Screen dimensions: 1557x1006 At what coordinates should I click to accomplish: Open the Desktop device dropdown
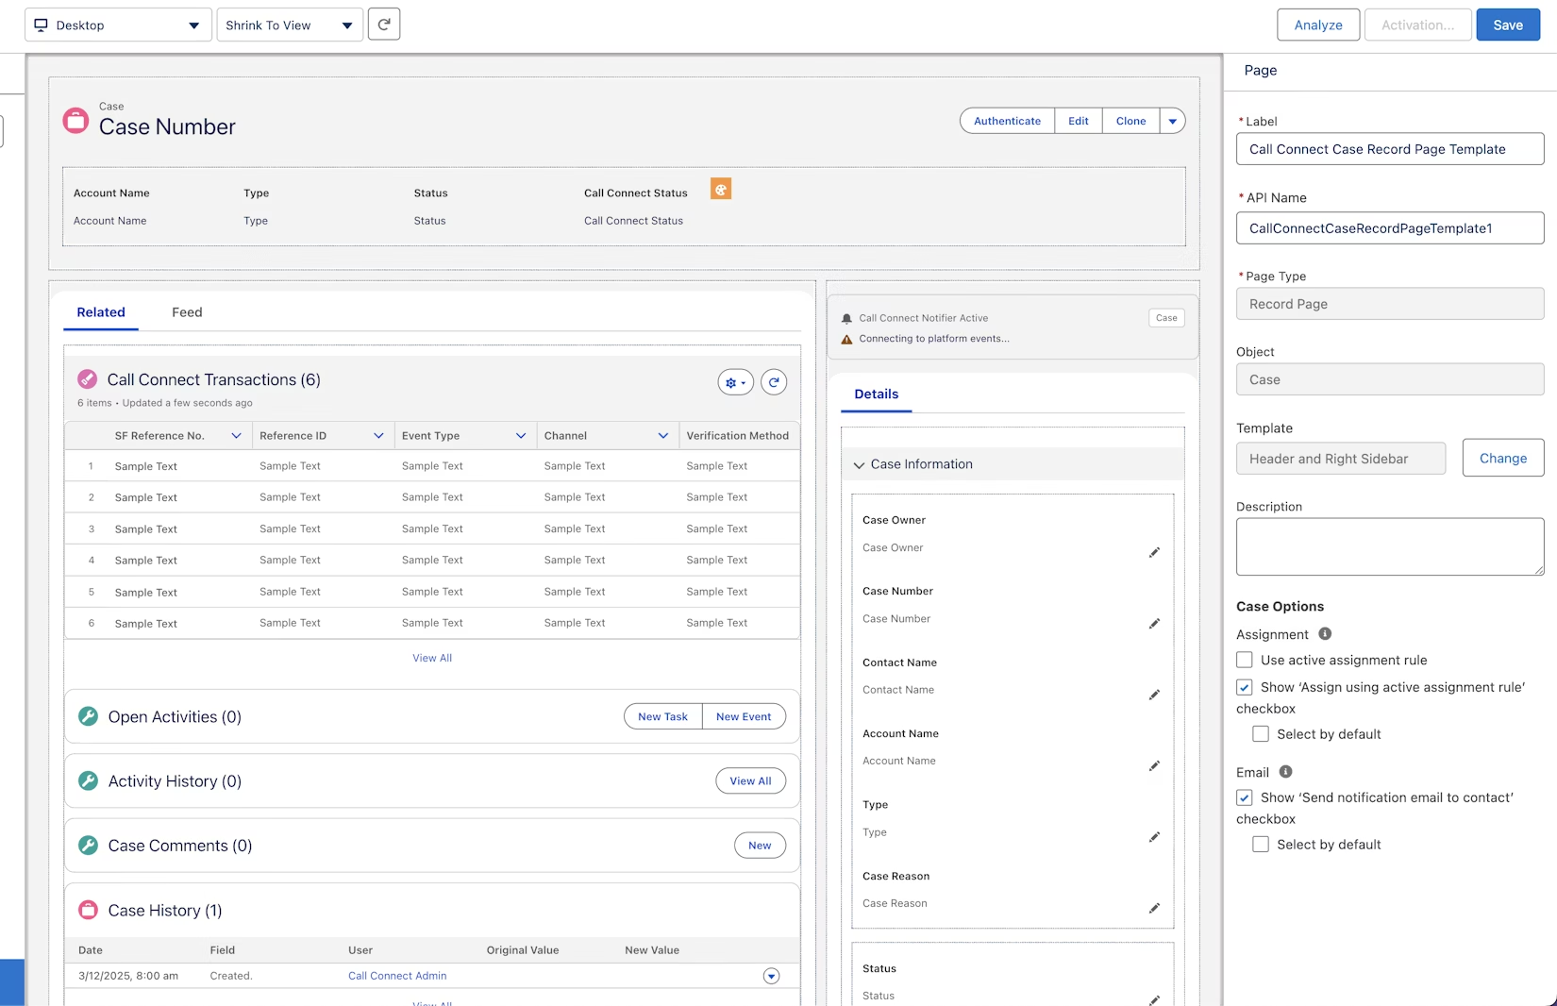tap(118, 25)
